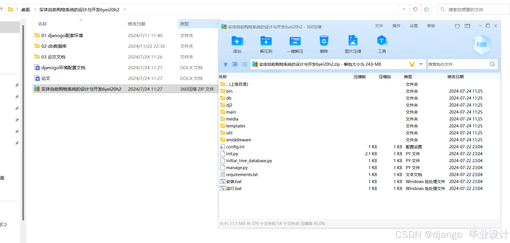The width and height of the screenshot is (510, 243).
Task: Click the Explorer up-arrow navigation button
Action: point(1,9)
